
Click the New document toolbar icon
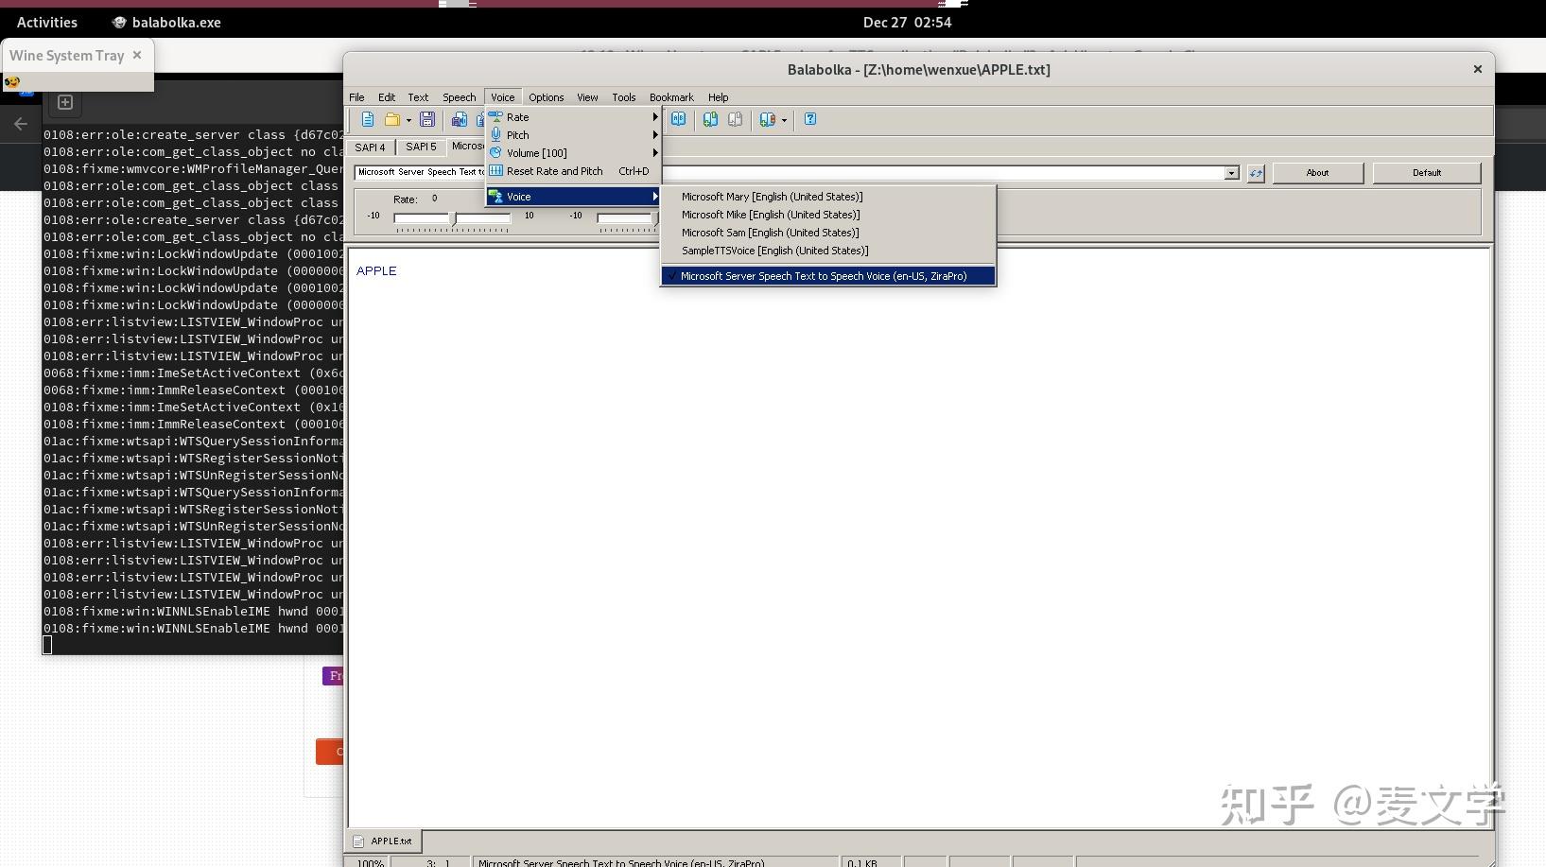368,119
